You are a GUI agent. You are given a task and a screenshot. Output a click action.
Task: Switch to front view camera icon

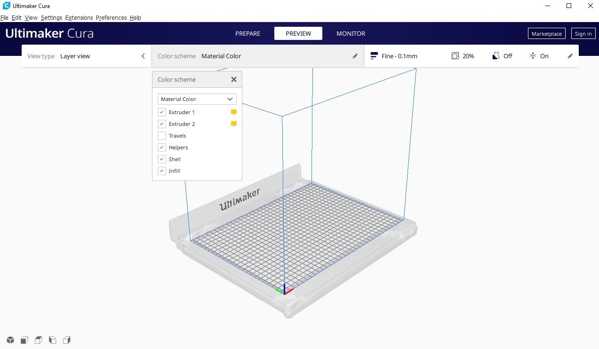click(x=24, y=340)
